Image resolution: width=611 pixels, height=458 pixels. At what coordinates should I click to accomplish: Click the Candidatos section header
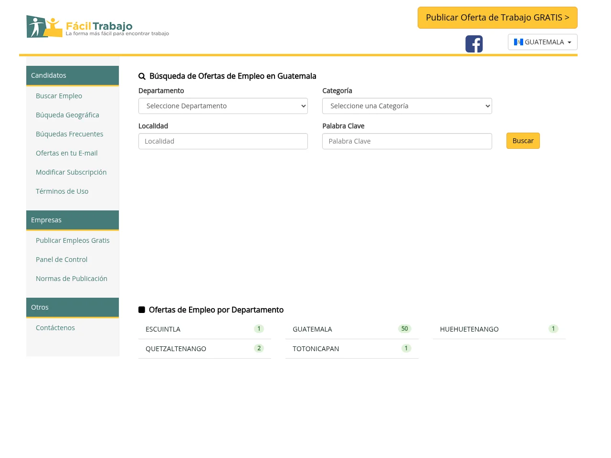click(x=73, y=75)
